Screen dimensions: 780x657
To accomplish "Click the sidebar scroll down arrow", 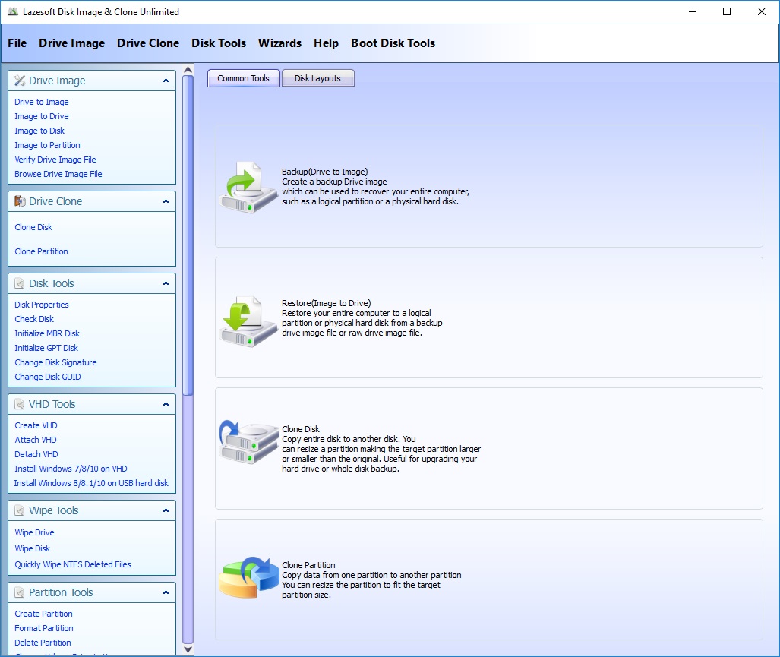I will [x=188, y=649].
